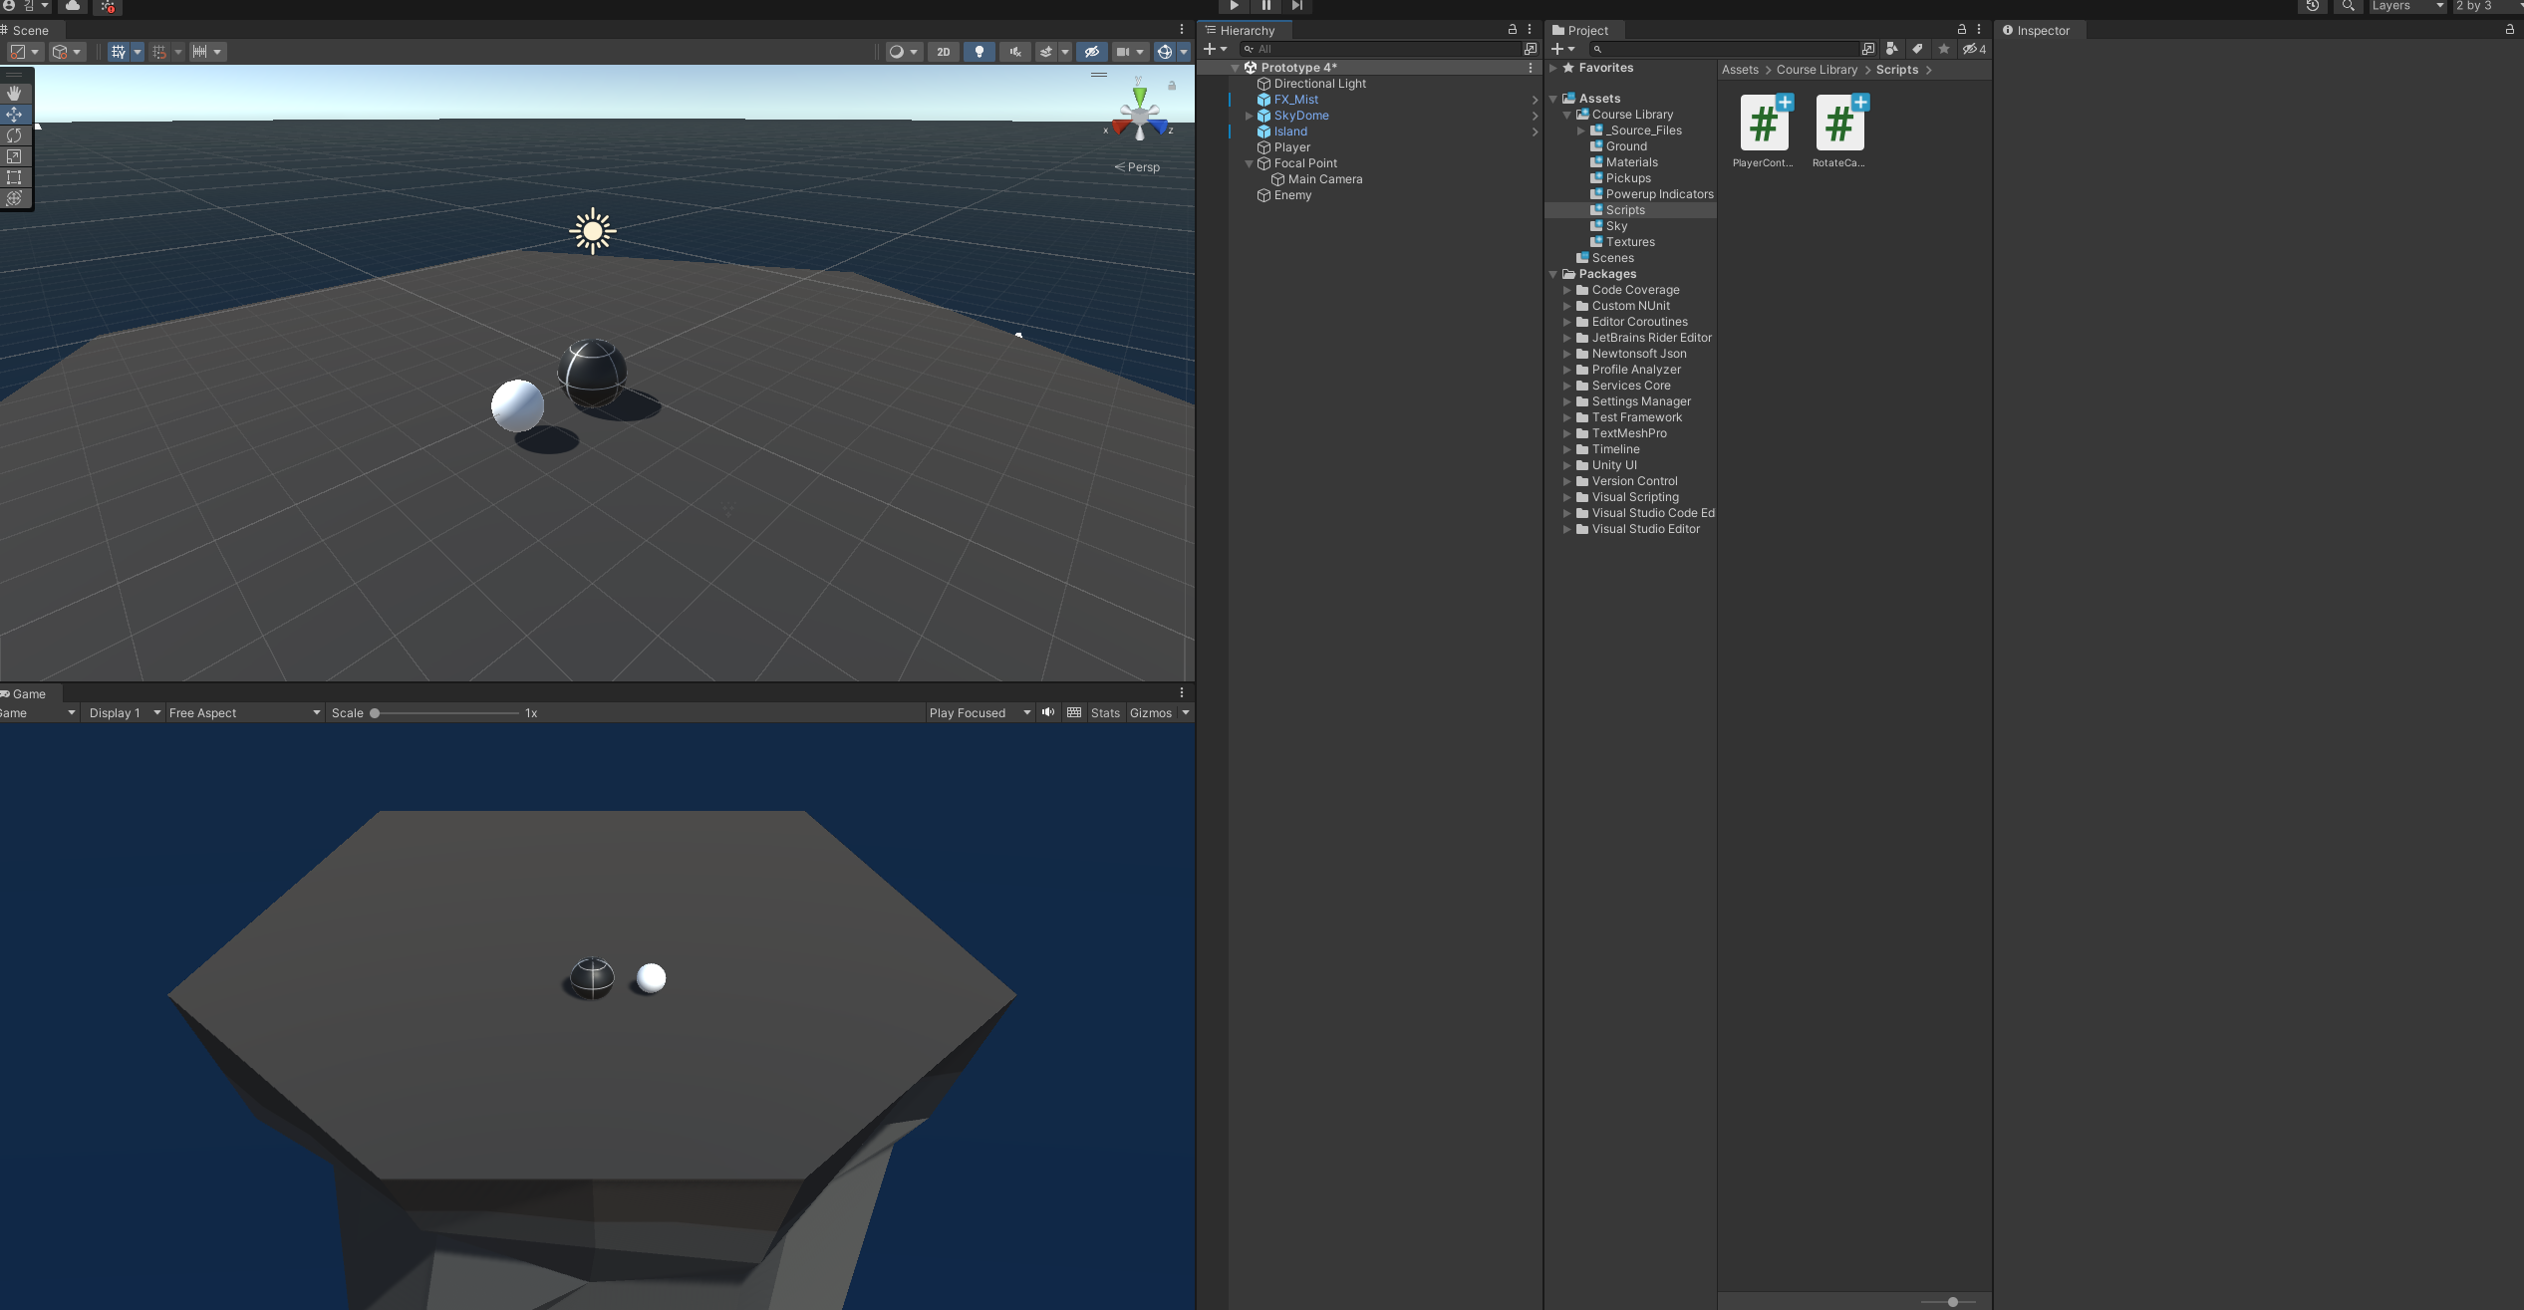
Task: Click the Stats button
Action: point(1105,713)
